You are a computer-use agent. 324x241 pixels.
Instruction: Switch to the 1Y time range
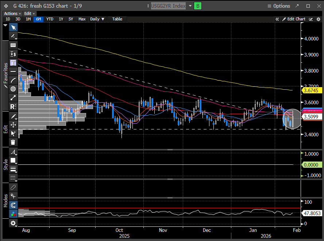tap(61, 19)
